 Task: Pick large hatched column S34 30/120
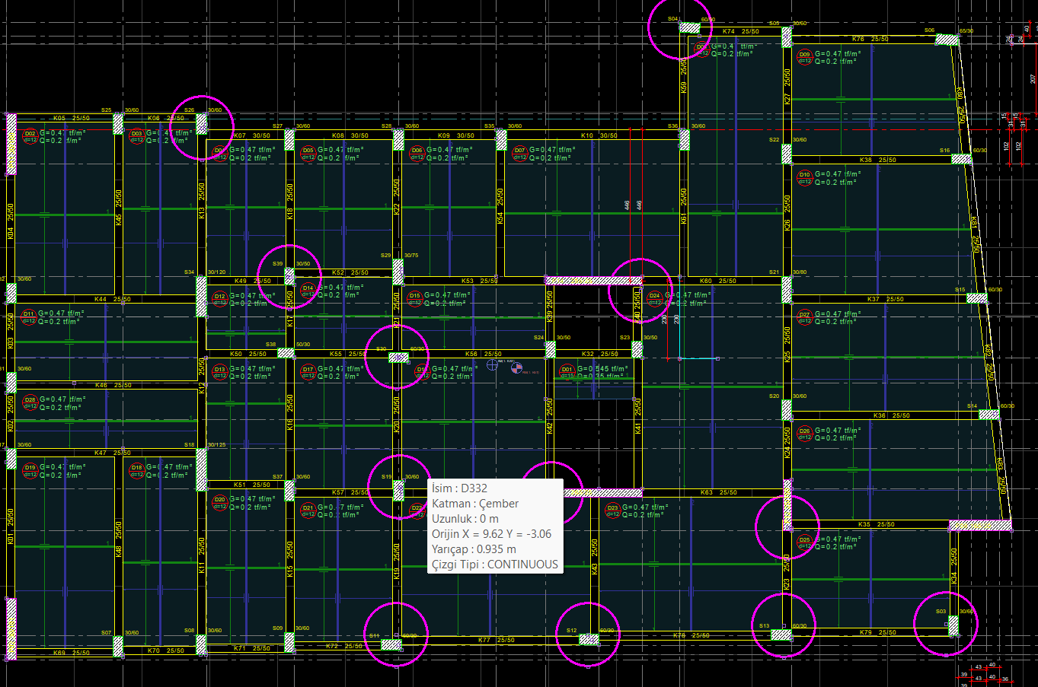click(x=202, y=296)
